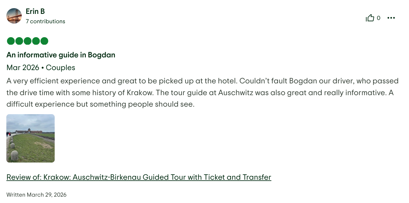Viewport: 409px width, 203px height.
Task: Open the reviewer name Erin B
Action: coord(35,11)
